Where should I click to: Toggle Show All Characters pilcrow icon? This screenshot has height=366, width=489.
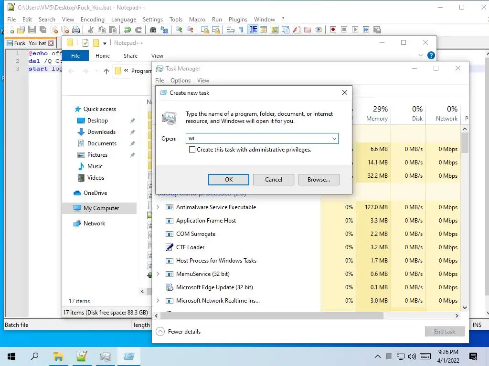(241, 30)
